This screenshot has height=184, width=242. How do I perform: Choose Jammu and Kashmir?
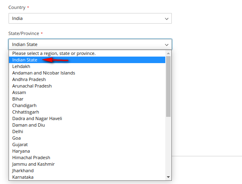87,164
